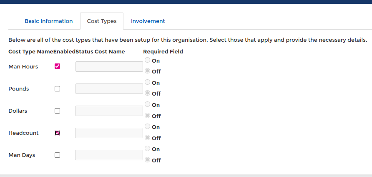The height and width of the screenshot is (177, 372).
Task: Click the Man Hours status cost name field
Action: click(x=109, y=66)
